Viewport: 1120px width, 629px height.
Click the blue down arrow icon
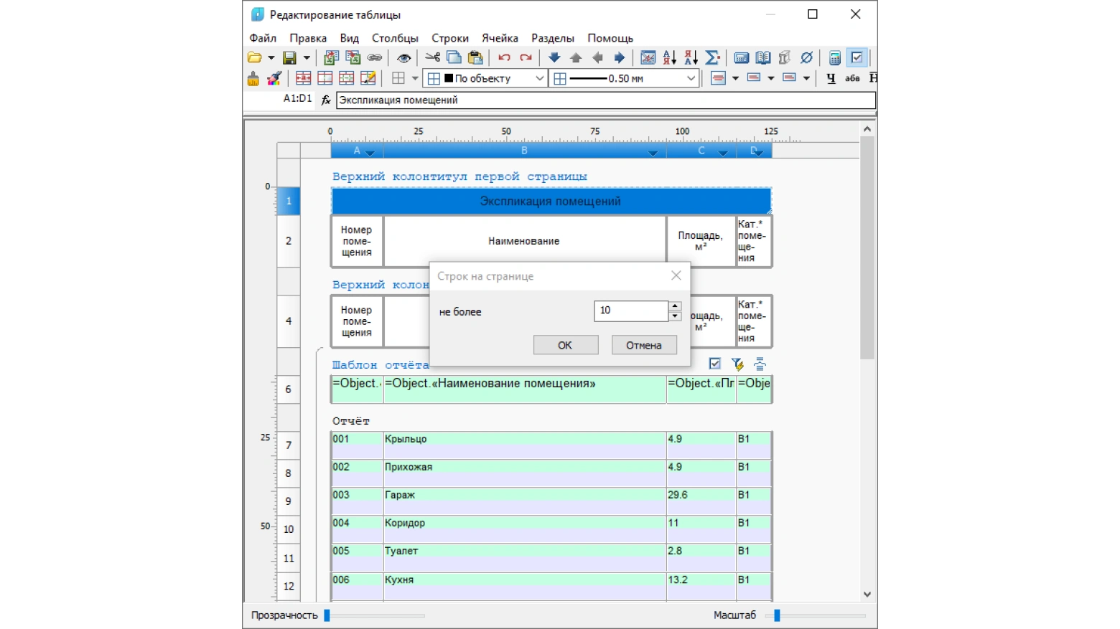click(554, 57)
